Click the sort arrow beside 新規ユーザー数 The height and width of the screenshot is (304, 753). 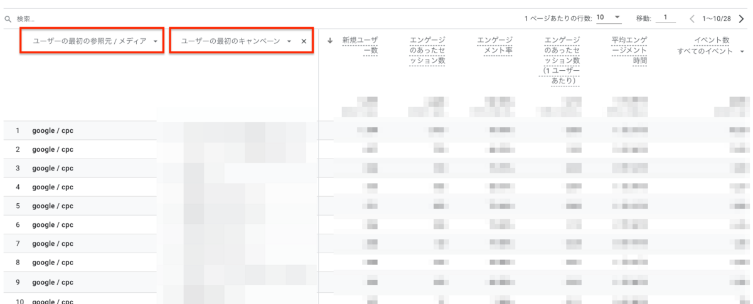[x=330, y=41]
